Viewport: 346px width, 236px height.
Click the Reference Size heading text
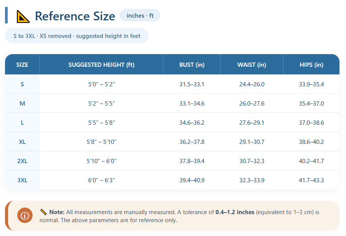click(75, 16)
